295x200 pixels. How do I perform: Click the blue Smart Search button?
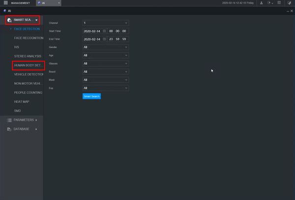91,96
